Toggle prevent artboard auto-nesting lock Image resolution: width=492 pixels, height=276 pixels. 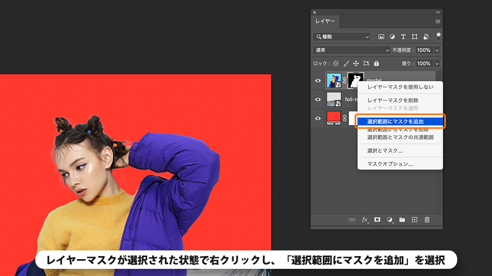pos(366,63)
